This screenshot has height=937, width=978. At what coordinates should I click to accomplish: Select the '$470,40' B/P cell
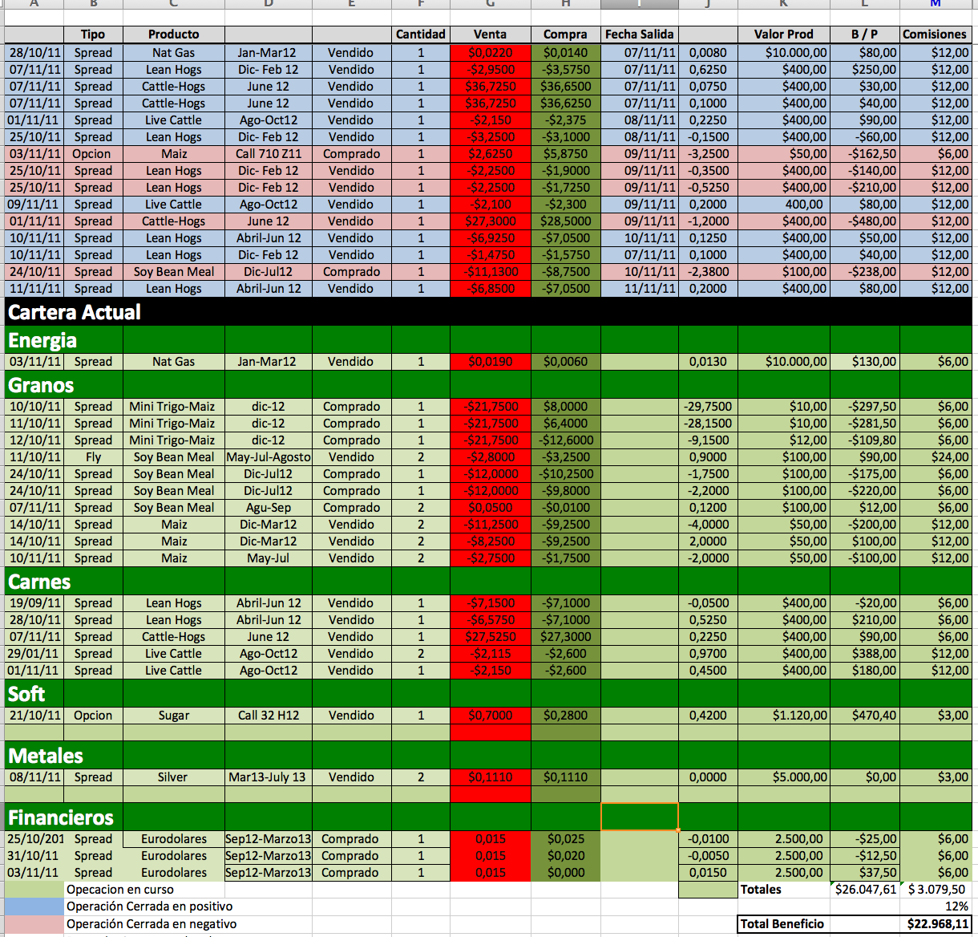point(864,716)
